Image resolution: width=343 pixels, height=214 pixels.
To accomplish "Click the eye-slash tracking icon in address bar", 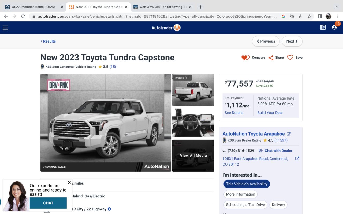I will pos(292,16).
